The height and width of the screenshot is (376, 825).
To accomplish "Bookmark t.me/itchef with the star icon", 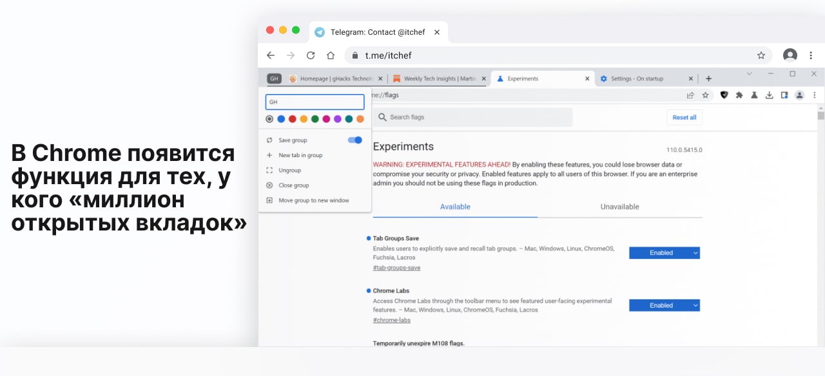I will (x=761, y=55).
